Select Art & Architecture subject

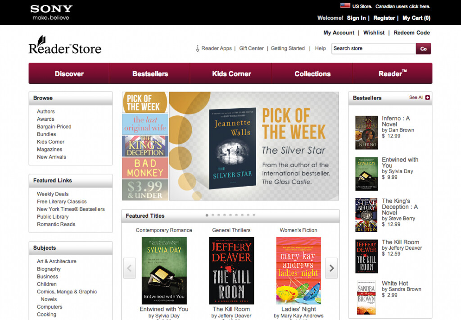point(56,261)
